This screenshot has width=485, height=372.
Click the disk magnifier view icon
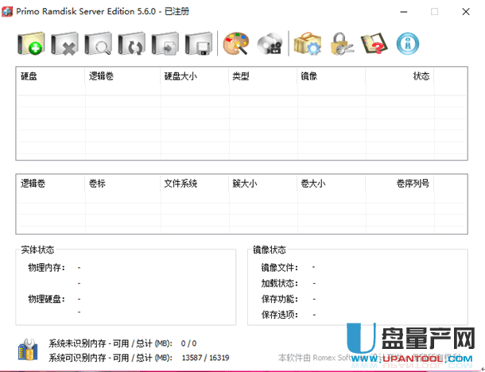[98, 44]
